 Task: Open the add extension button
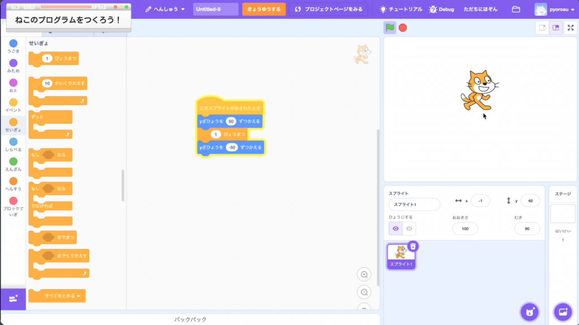(x=13, y=298)
